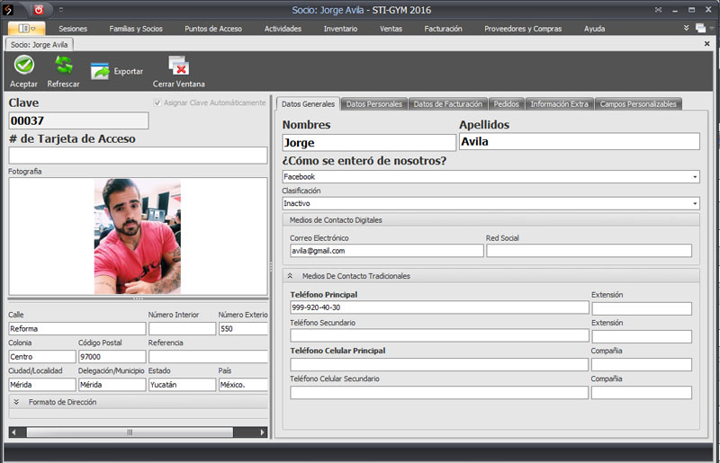The width and height of the screenshot is (720, 463).
Task: Close the Socio: Jorge Avila document tab
Action: [x=706, y=43]
